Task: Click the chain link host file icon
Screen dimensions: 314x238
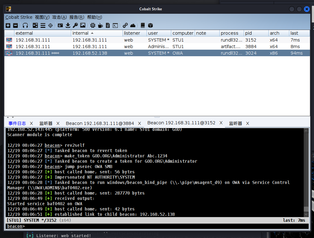Action: [125, 25]
